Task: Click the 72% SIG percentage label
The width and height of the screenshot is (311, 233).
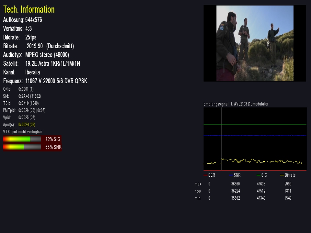Action: (53, 139)
